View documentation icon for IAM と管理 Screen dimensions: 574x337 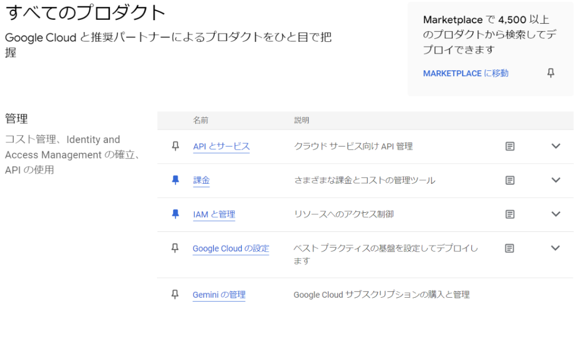pyautogui.click(x=510, y=214)
